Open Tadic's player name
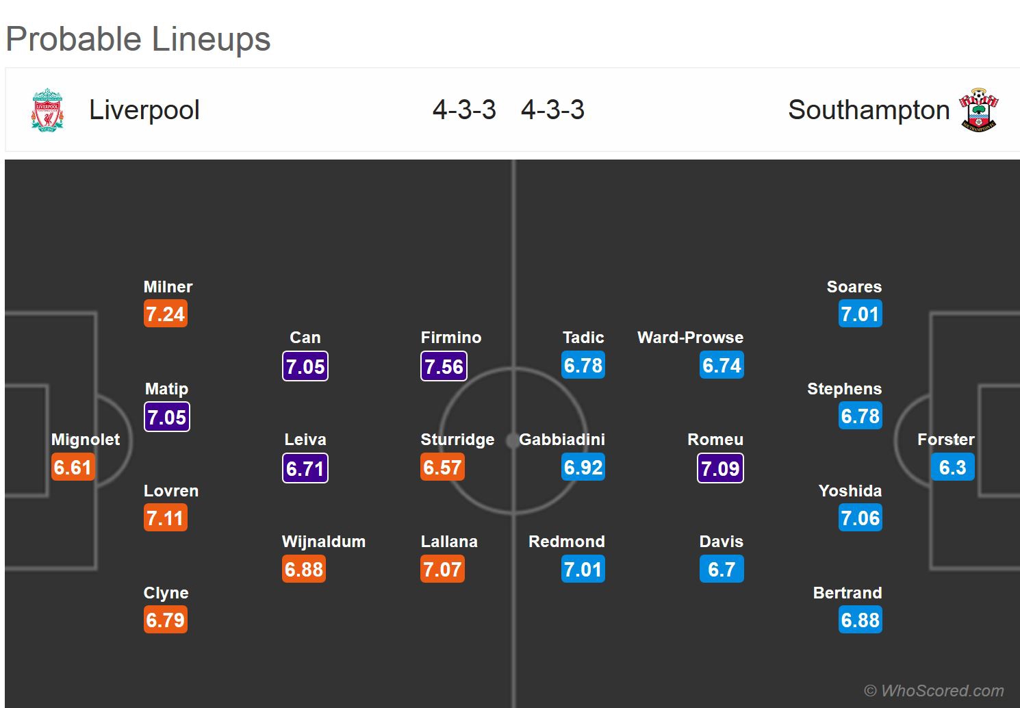This screenshot has height=708, width=1020. click(583, 338)
